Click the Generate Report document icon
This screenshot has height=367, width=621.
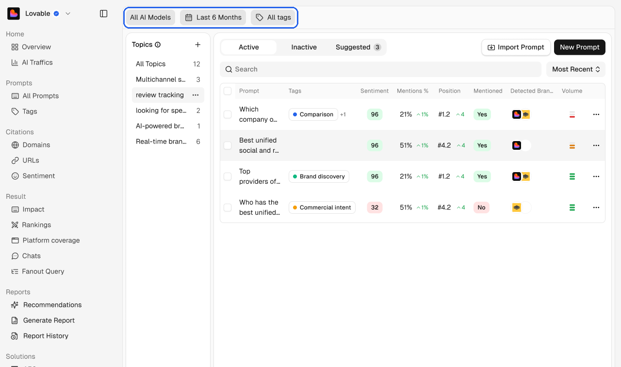tap(15, 320)
